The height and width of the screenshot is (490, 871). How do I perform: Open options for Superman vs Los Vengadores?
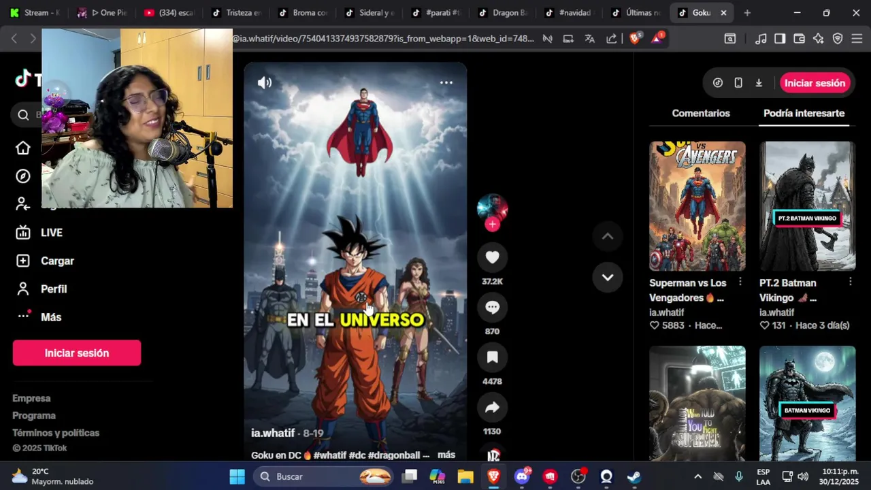pyautogui.click(x=740, y=282)
